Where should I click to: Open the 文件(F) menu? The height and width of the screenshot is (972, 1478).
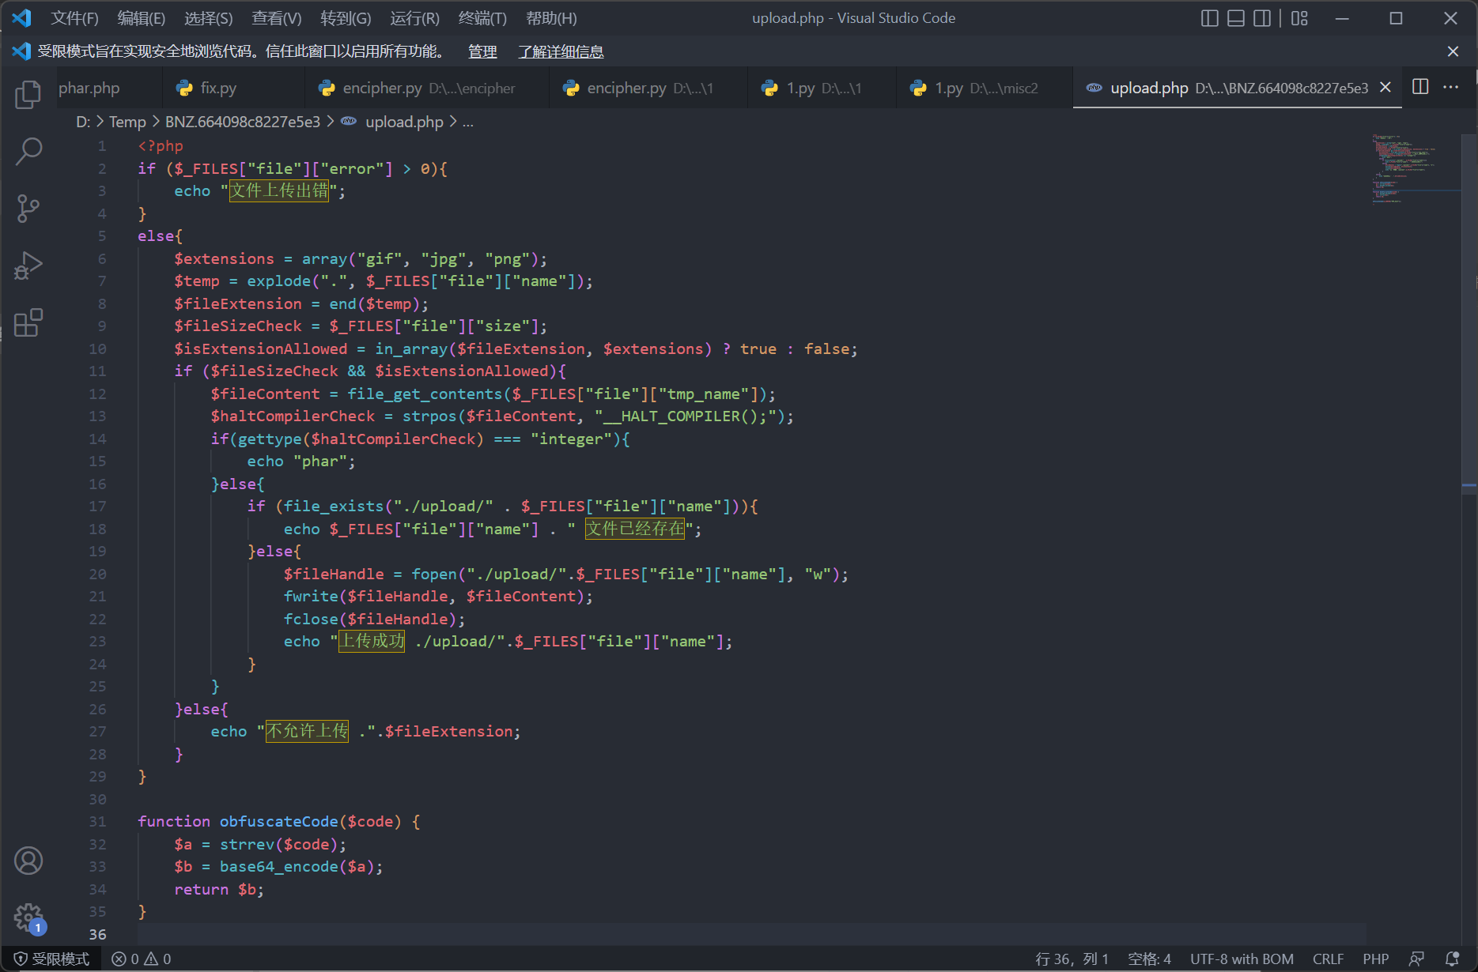pos(74,18)
